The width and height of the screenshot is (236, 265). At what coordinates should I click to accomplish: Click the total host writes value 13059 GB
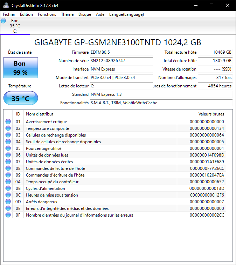tap(215, 61)
